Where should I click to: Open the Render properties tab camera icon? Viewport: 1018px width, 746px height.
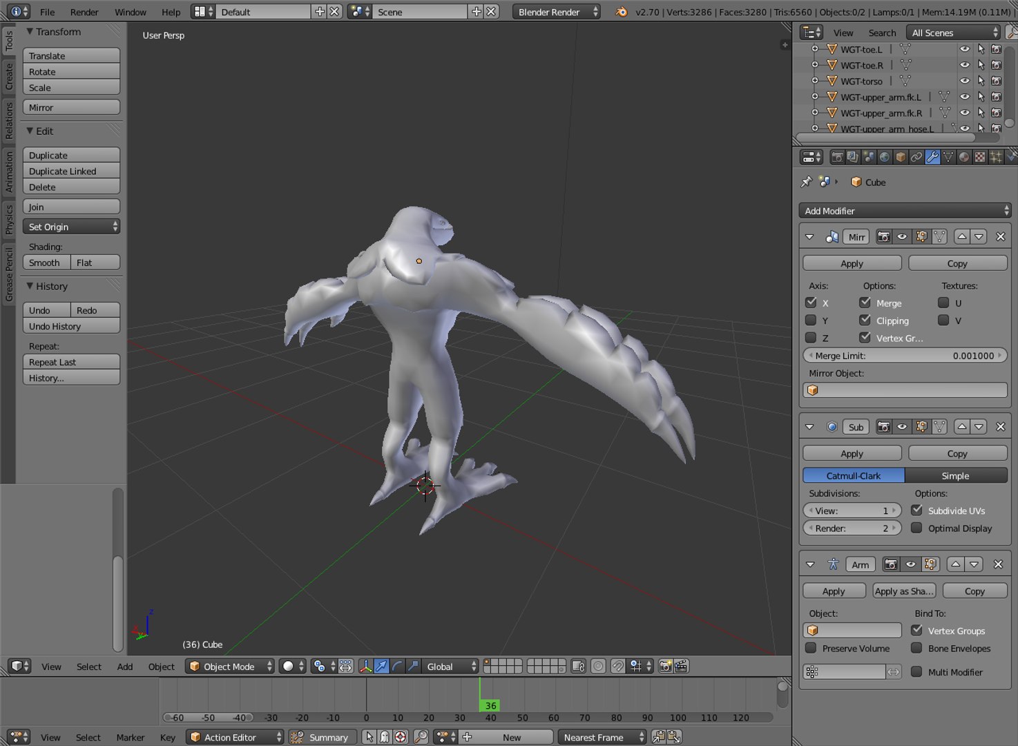pyautogui.click(x=837, y=157)
